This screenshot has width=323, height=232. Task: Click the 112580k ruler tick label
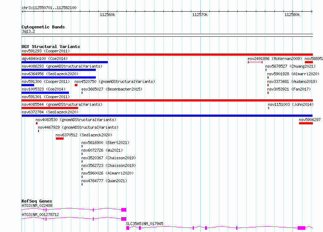pyautogui.click(x=292, y=15)
